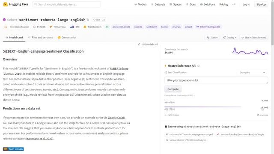Click the reviews tag
This screenshot has width=274, height=154.
click(176, 27)
